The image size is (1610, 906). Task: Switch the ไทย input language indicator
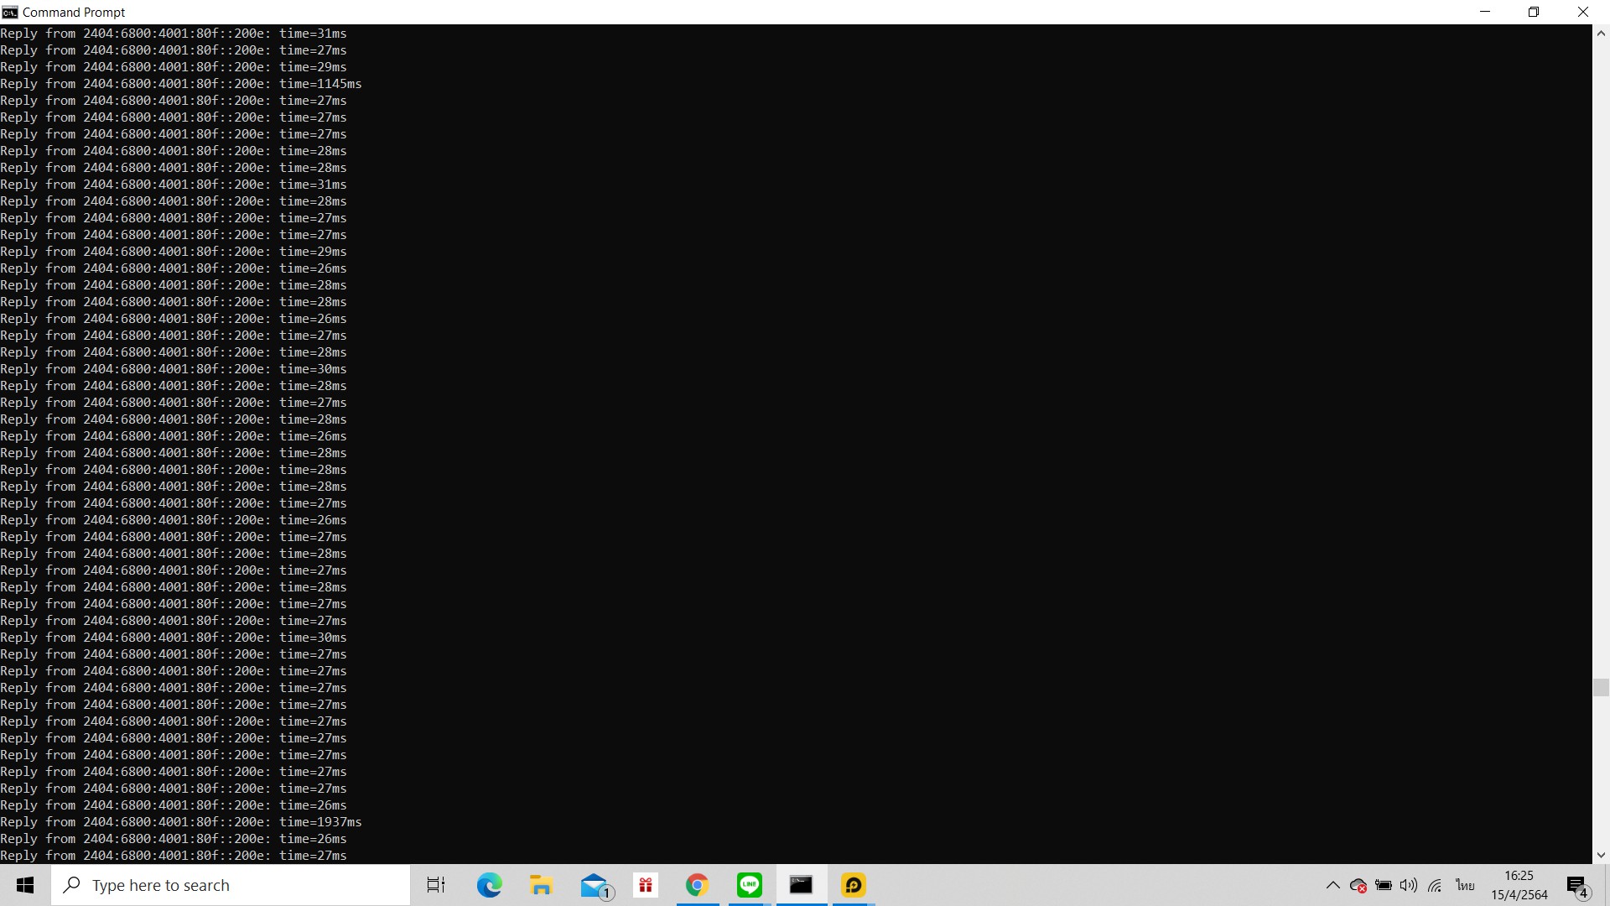coord(1465,885)
